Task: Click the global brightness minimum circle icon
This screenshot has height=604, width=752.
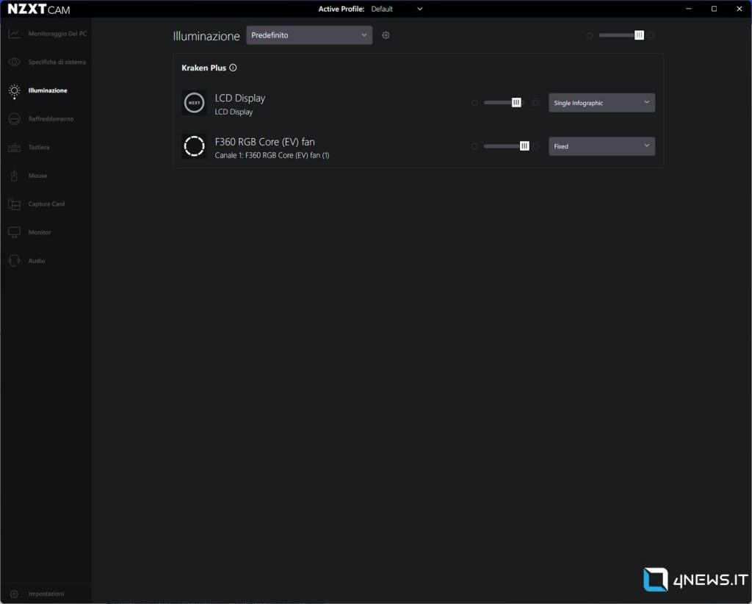Action: [x=590, y=35]
